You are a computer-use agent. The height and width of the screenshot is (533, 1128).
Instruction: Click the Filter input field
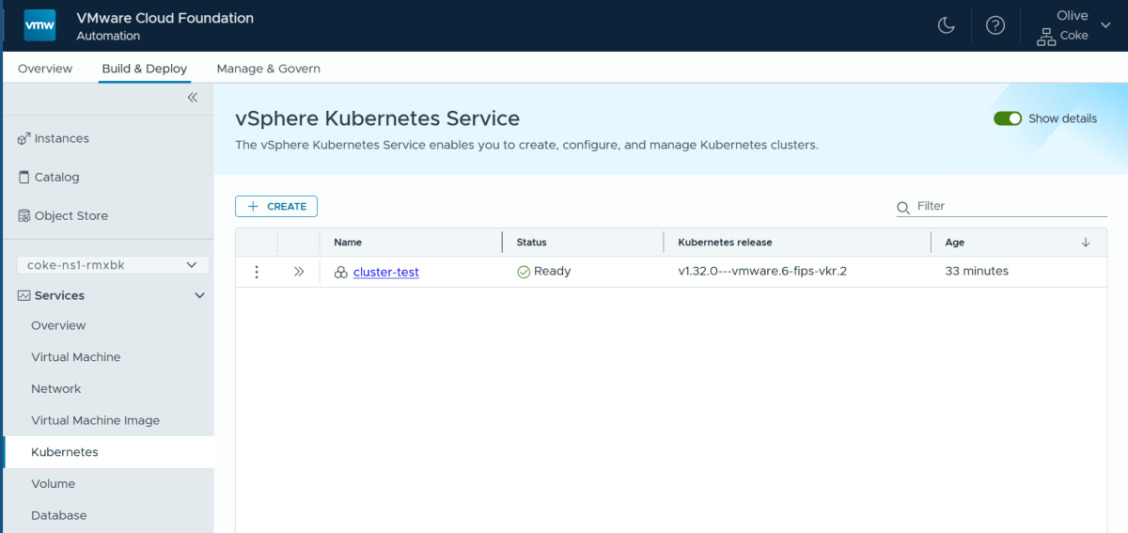point(996,206)
